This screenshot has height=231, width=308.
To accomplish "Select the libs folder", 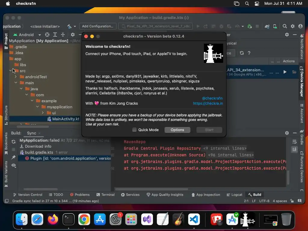I will point(23,65).
